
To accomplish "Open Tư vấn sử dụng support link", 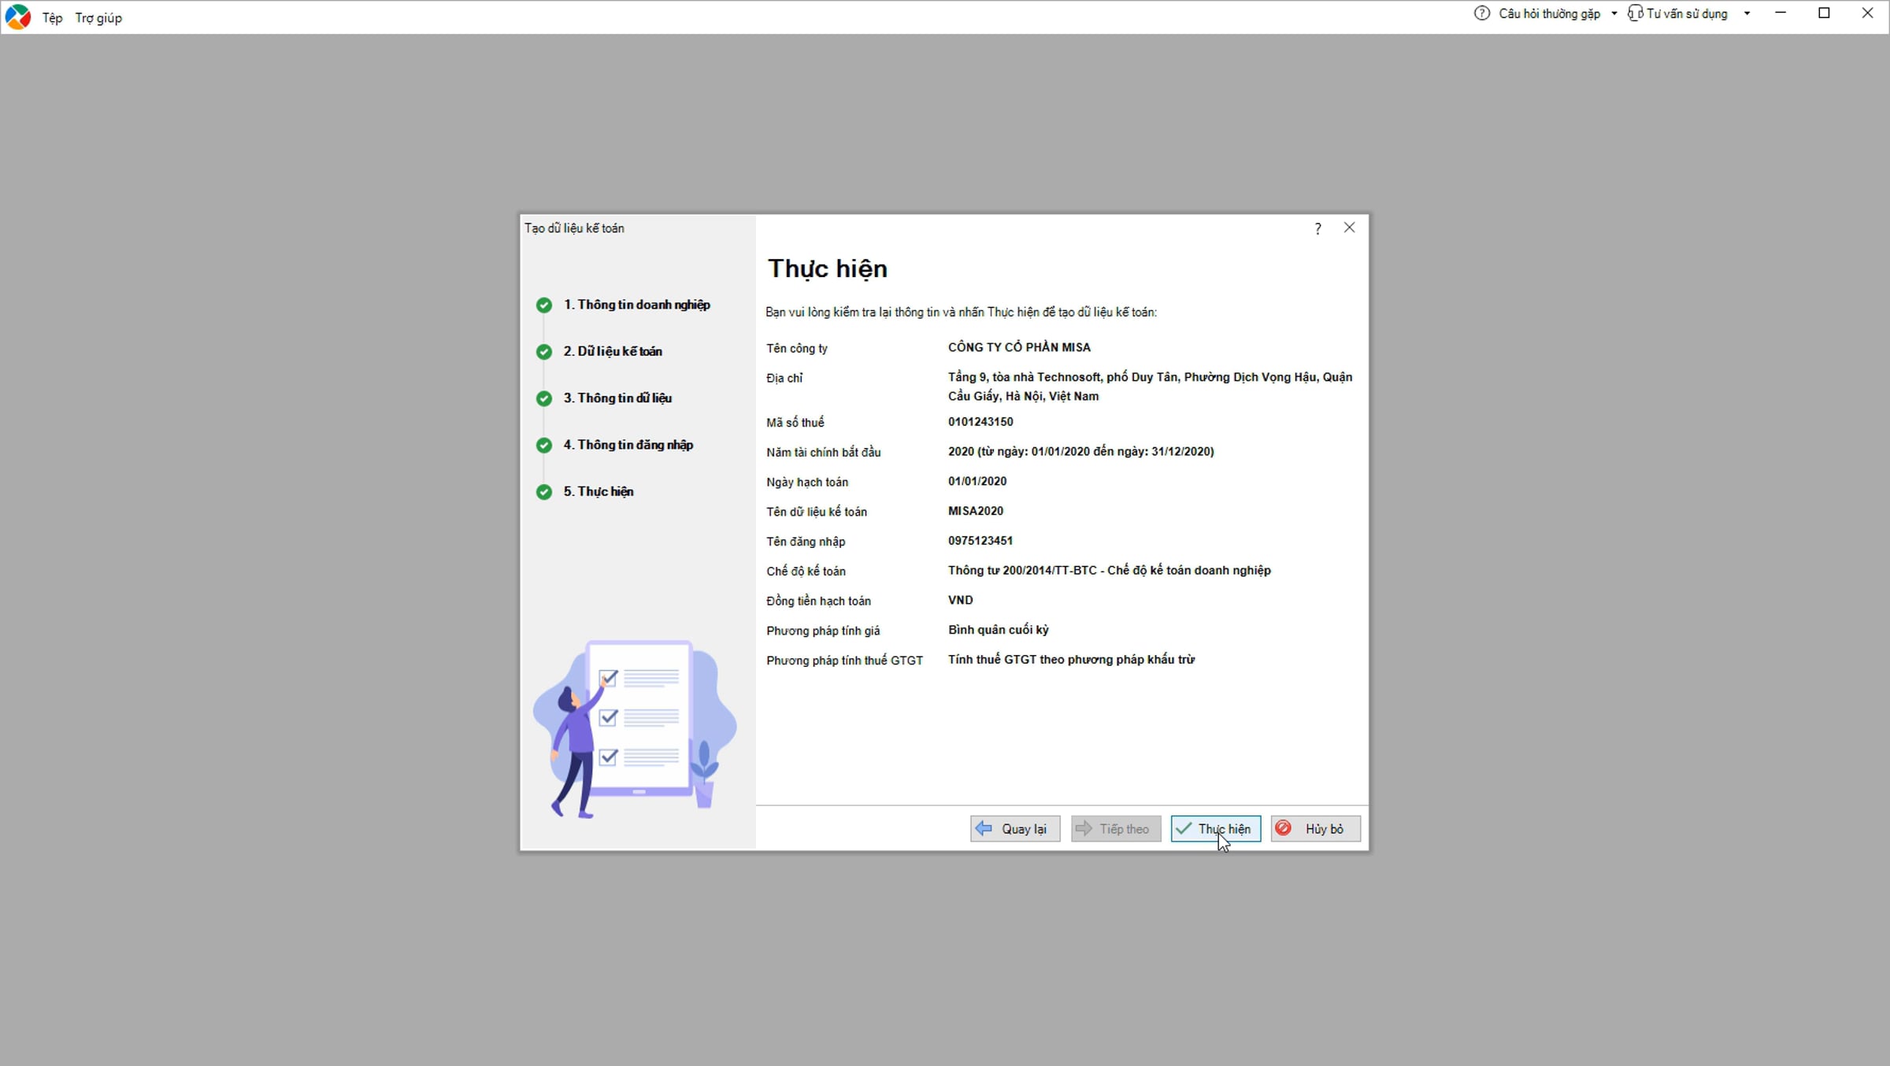I will tap(1686, 13).
